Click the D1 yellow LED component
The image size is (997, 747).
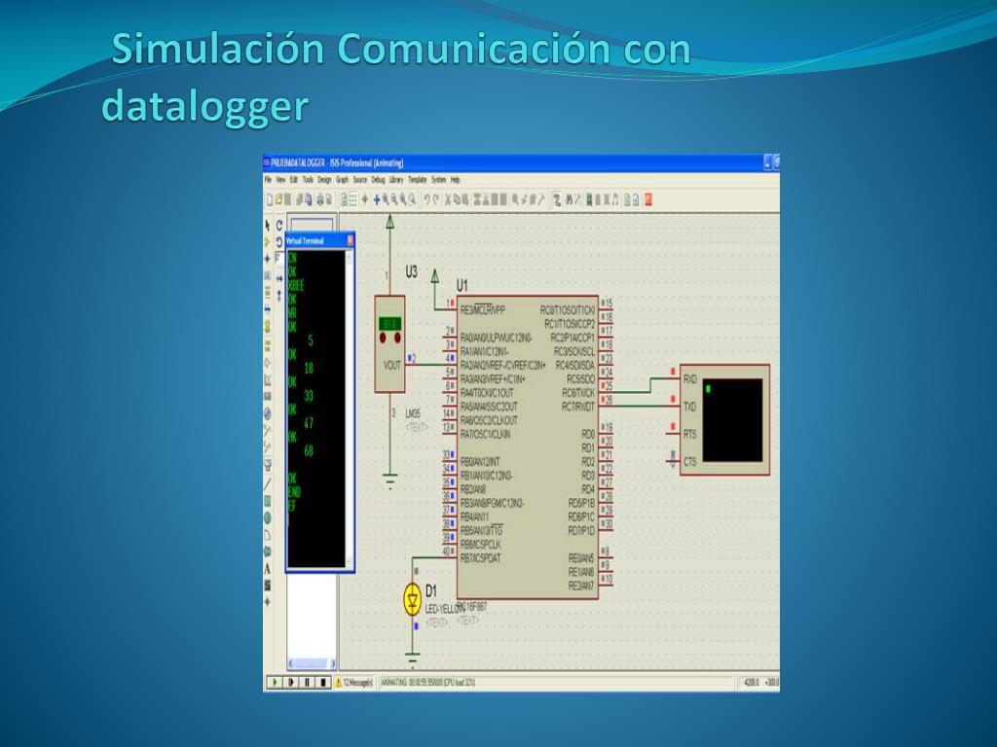pyautogui.click(x=413, y=598)
